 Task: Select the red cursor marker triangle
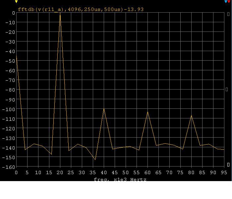pos(229,2)
